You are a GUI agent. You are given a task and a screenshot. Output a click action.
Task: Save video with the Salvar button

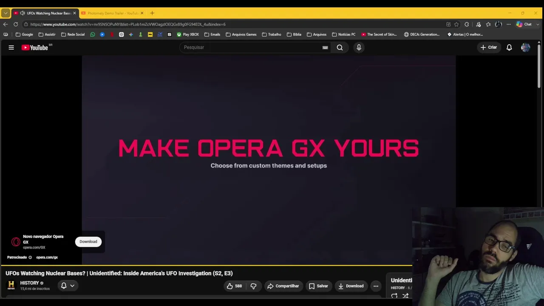click(318, 286)
